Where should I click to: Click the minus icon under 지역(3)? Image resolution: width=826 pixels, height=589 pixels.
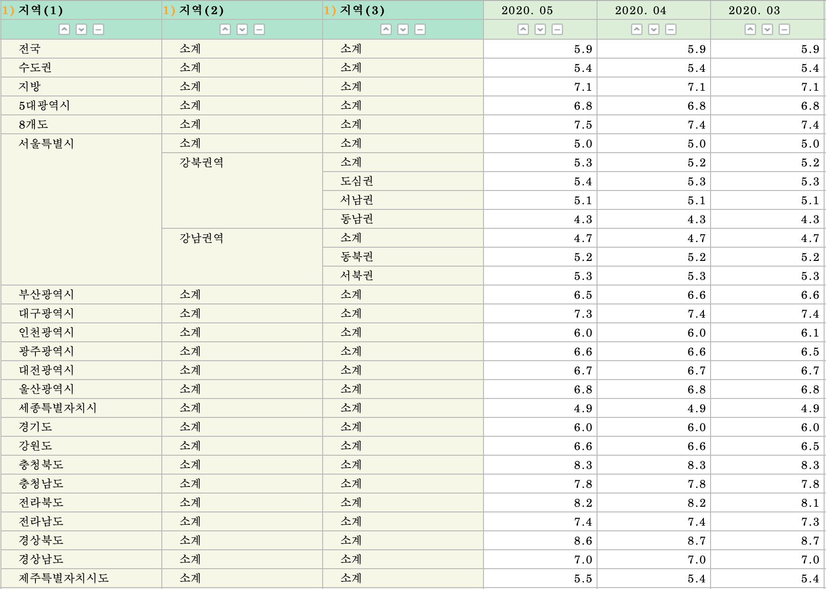coord(420,29)
